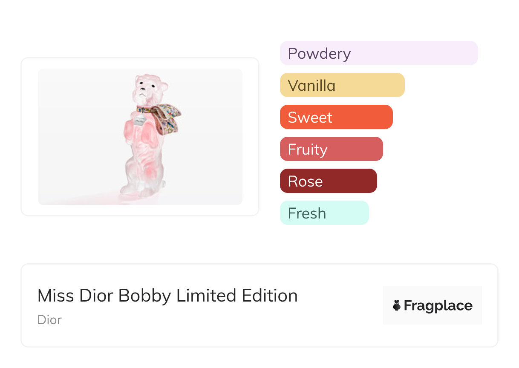Image resolution: width=519 pixels, height=368 pixels.
Task: Click the Fragplace wordmark text
Action: 438,305
